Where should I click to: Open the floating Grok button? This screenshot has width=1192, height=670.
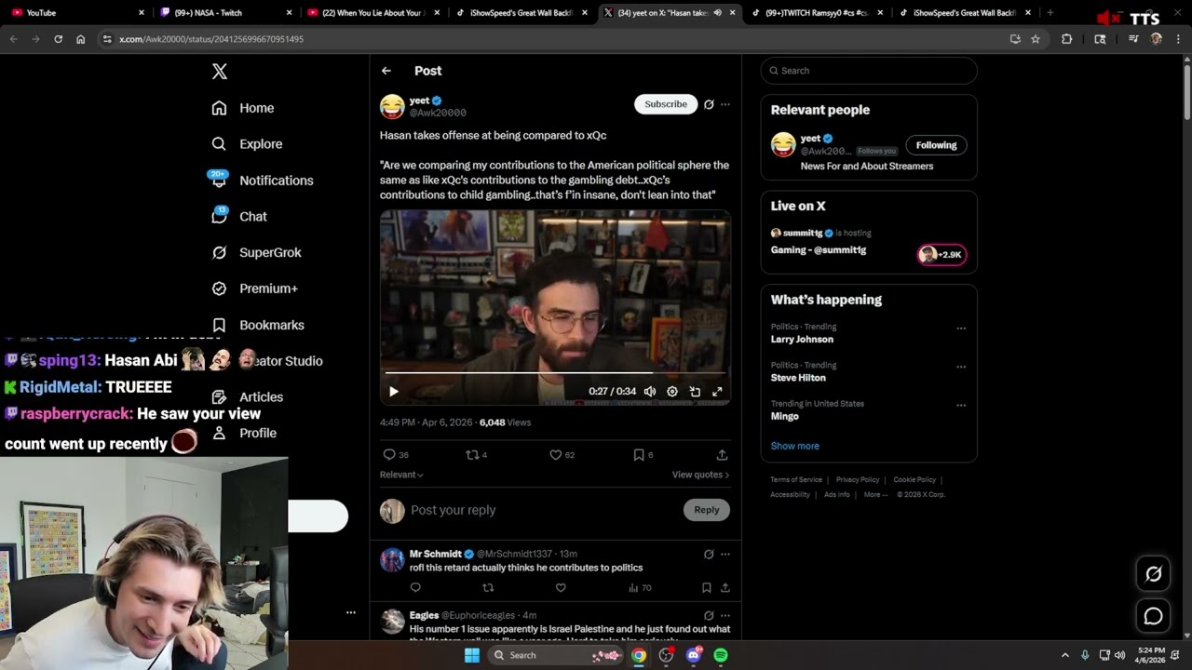[x=1153, y=574]
